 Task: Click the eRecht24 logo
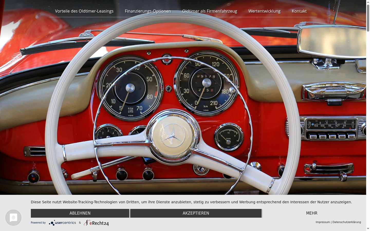click(x=96, y=223)
